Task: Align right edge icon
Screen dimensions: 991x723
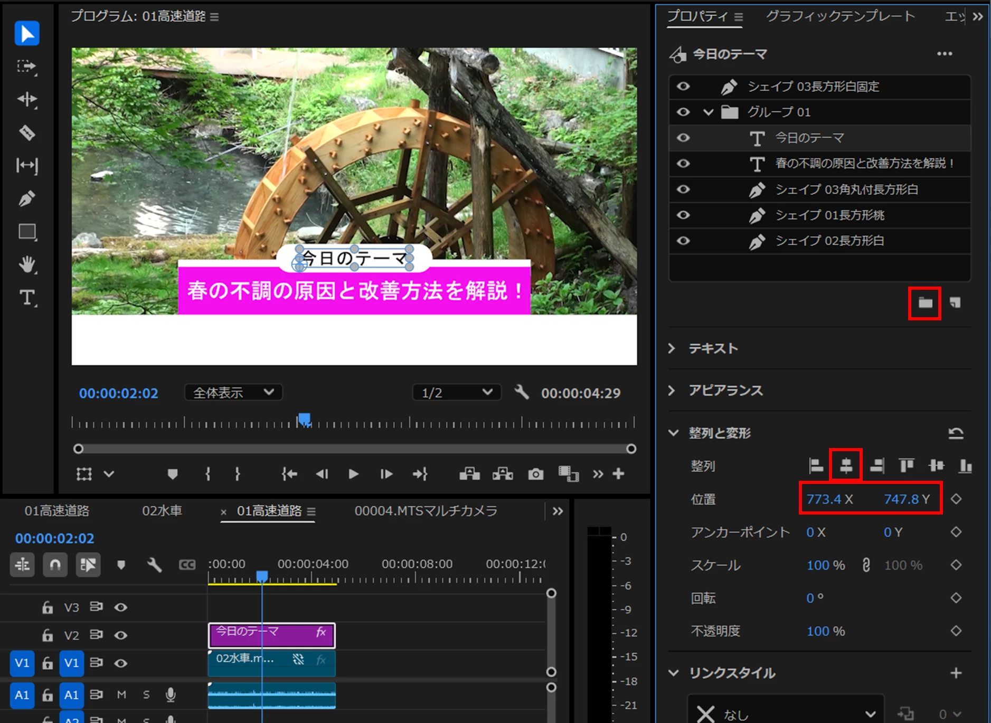Action: 876,465
